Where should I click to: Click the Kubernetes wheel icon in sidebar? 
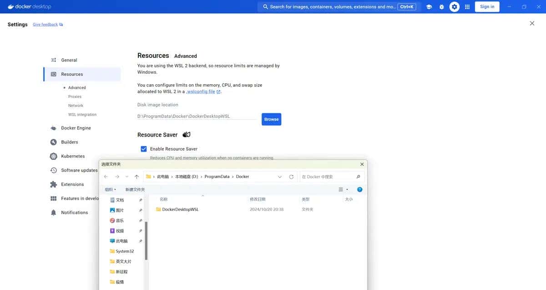[53, 156]
